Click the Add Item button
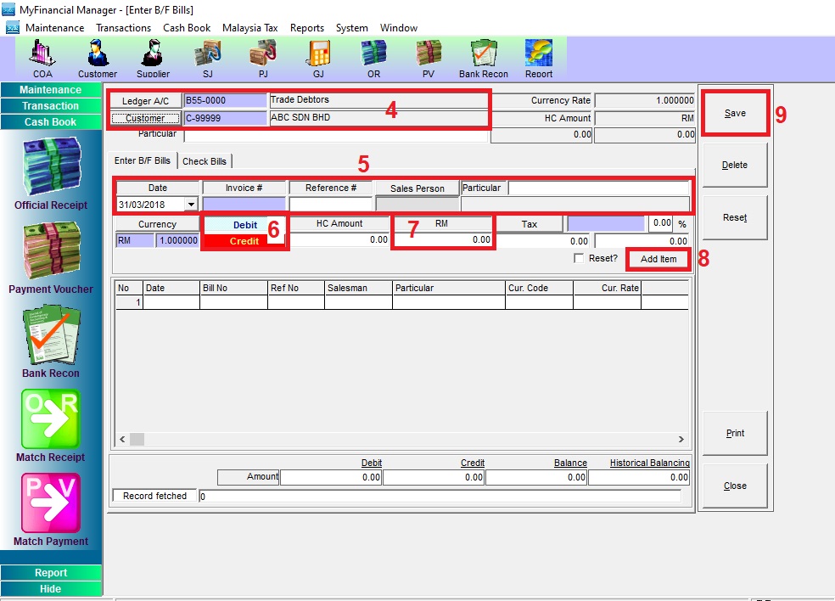This screenshot has height=601, width=835. click(658, 259)
